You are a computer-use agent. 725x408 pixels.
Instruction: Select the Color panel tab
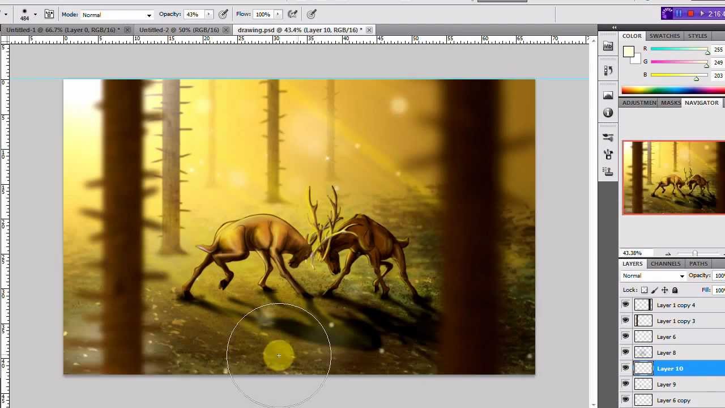(x=632, y=36)
